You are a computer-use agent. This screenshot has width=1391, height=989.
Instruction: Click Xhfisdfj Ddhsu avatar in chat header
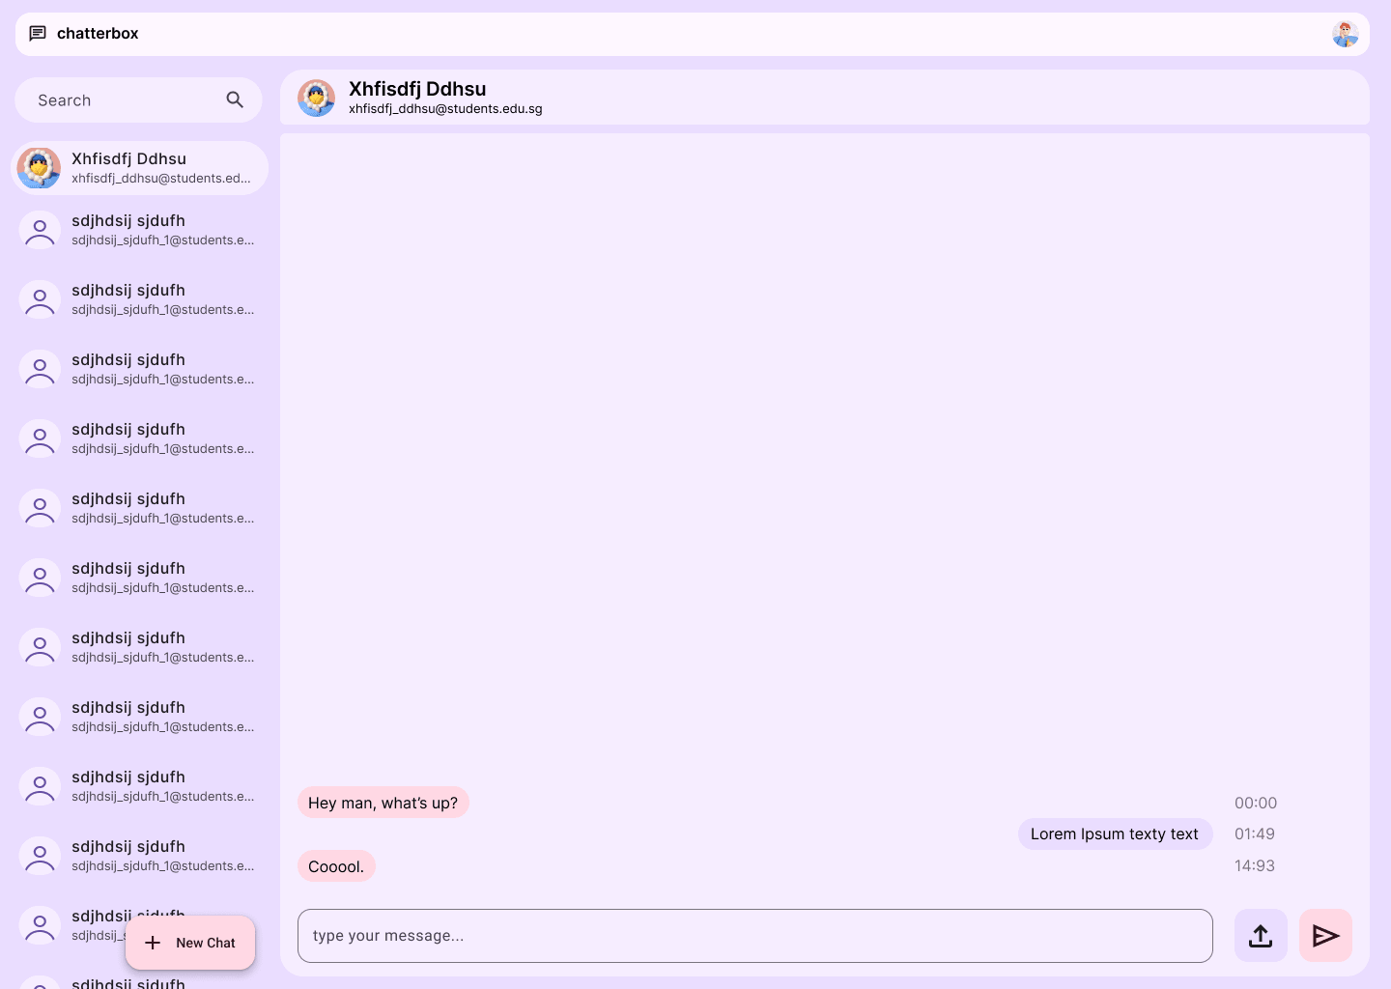click(316, 98)
